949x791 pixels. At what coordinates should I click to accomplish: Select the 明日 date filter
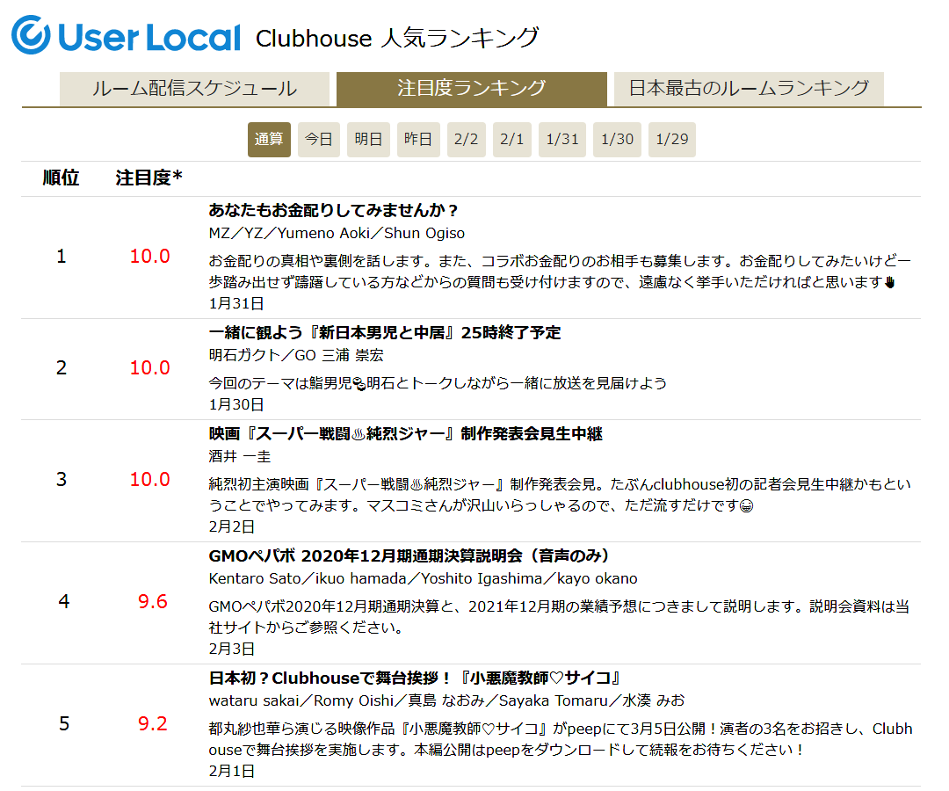(x=368, y=140)
